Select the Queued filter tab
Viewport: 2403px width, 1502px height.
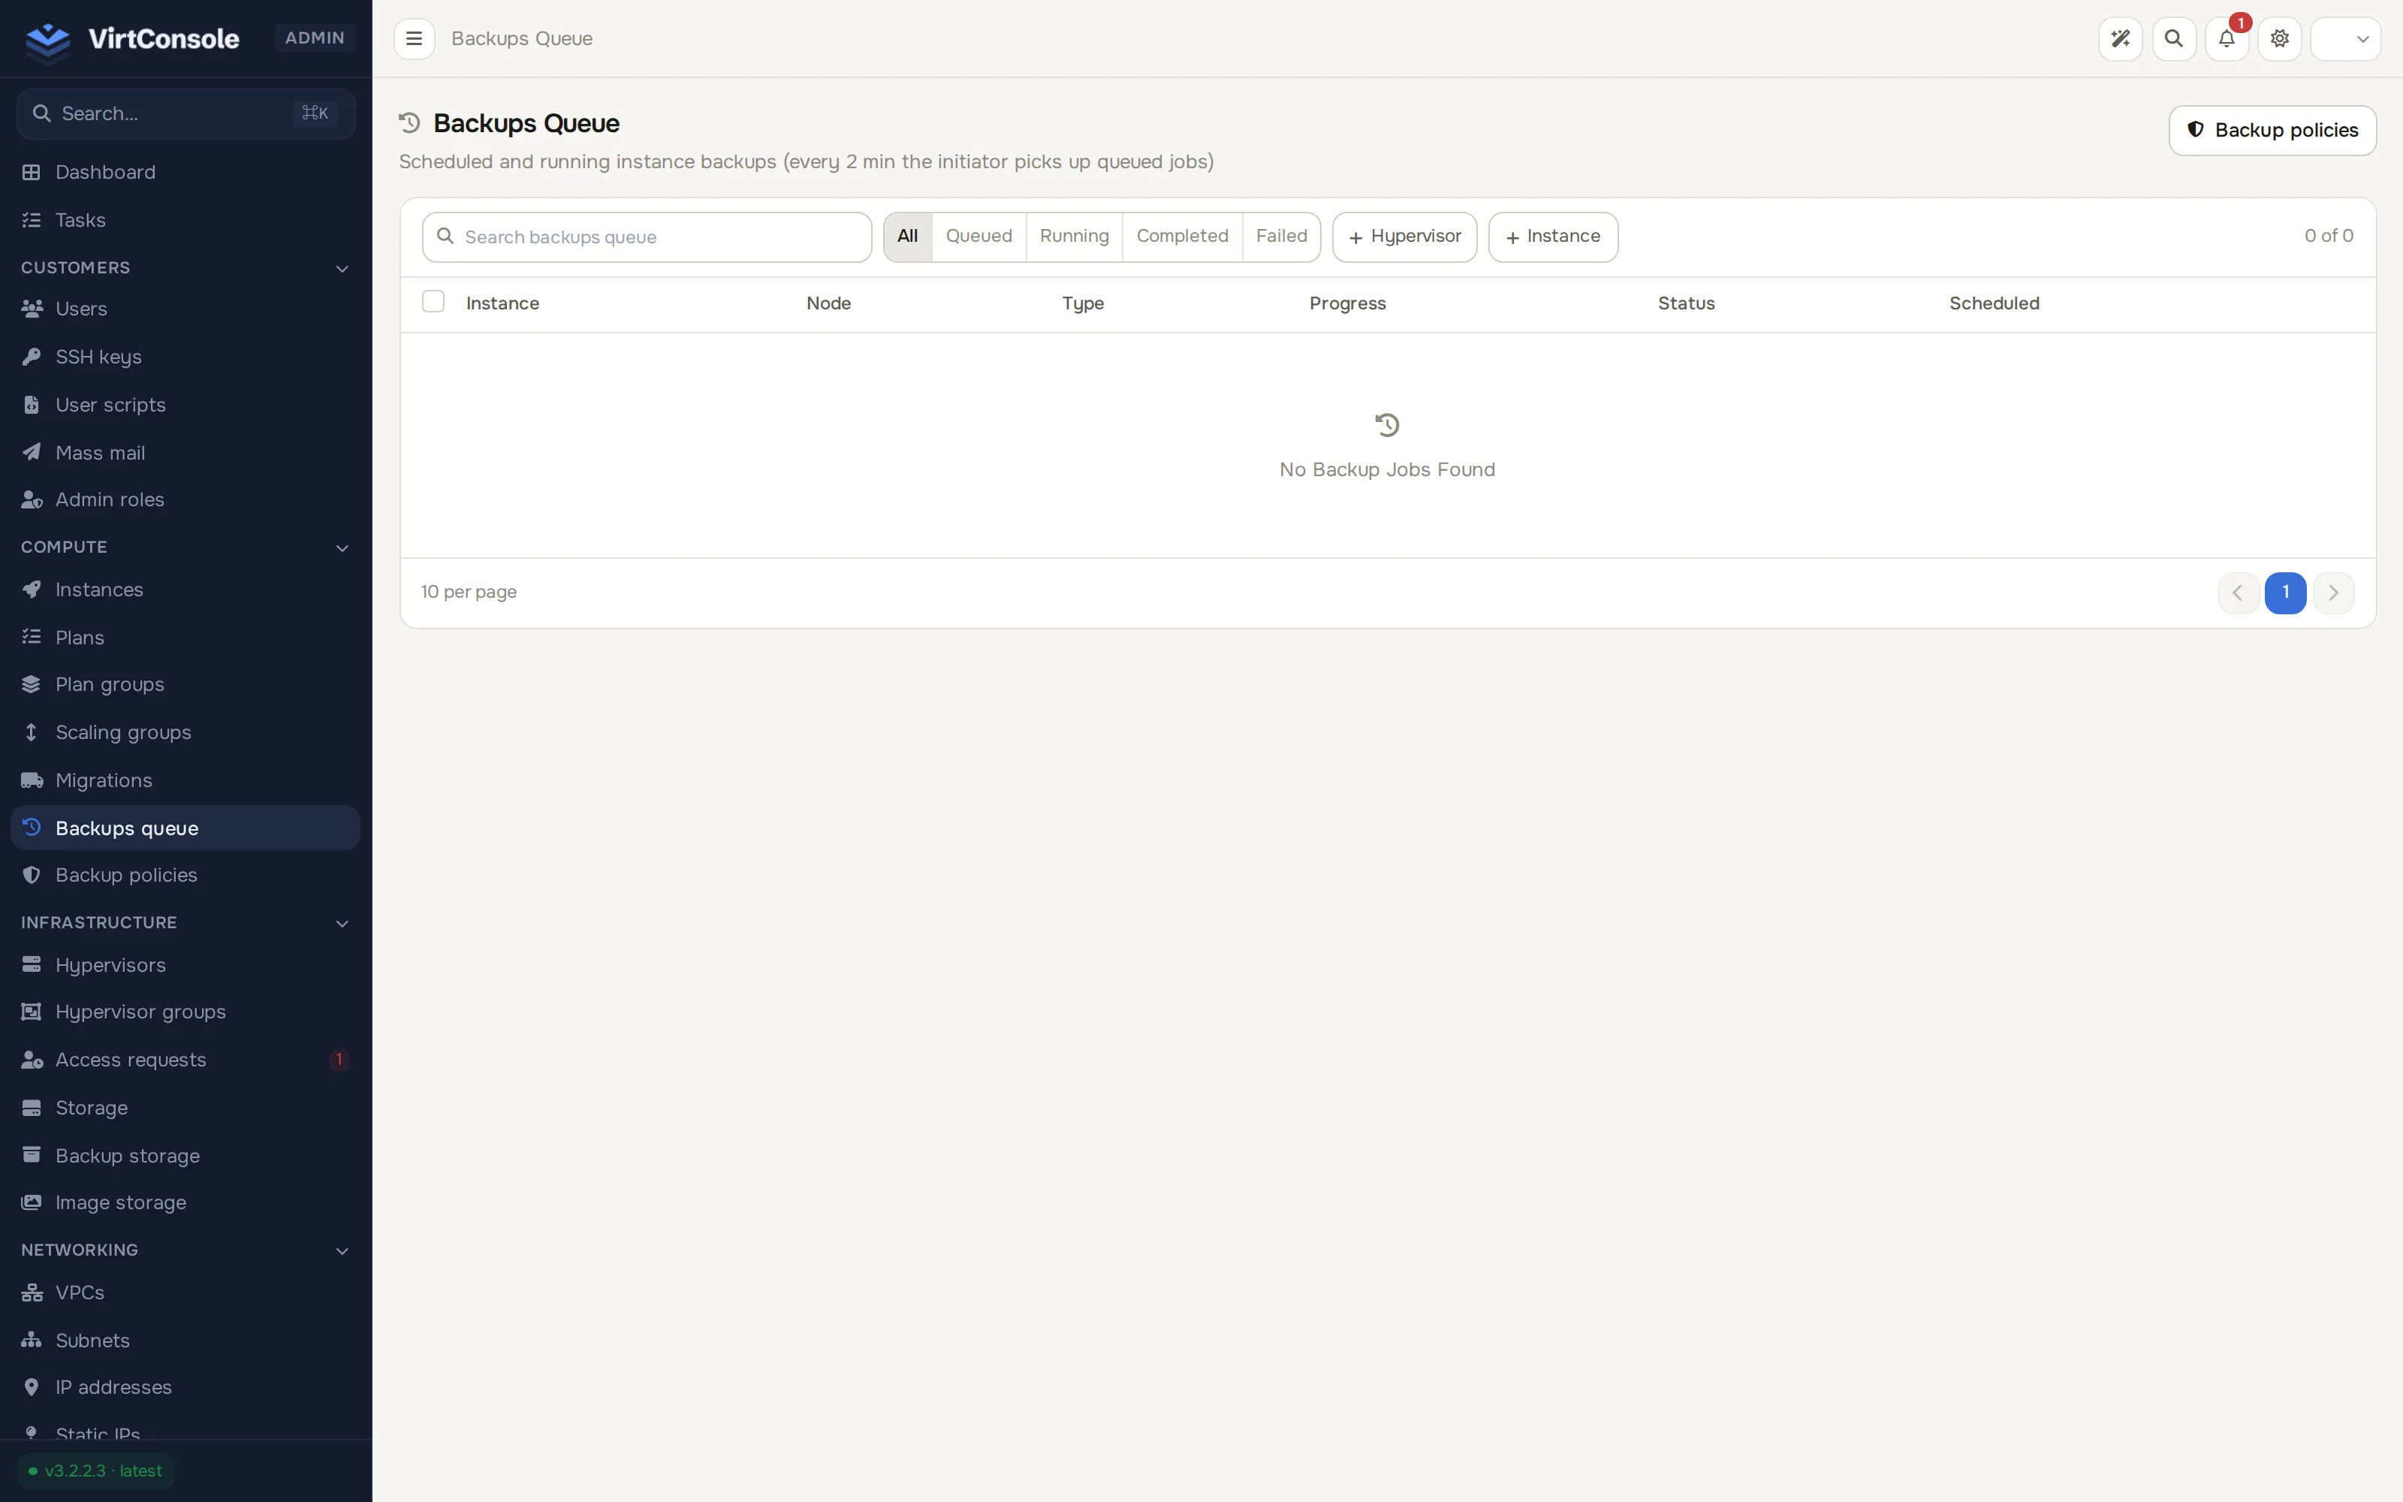tap(979, 237)
